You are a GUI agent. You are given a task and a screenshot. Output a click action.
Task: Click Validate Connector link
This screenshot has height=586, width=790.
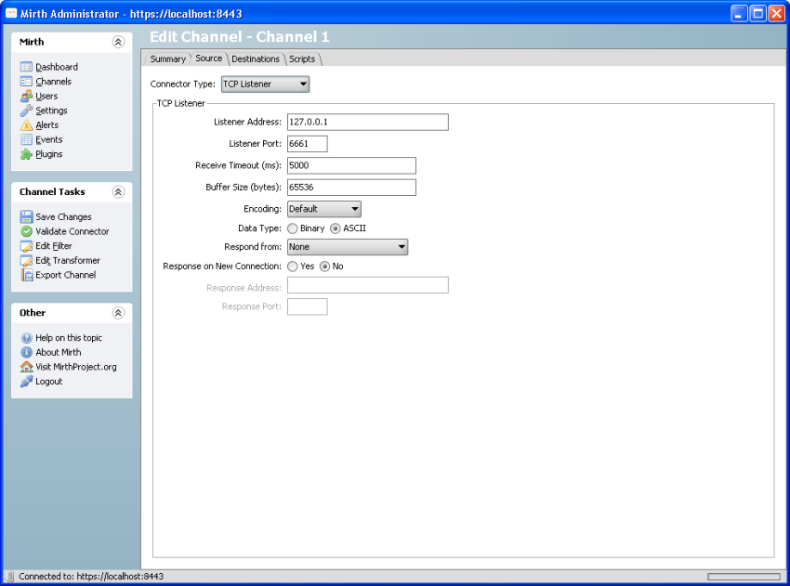pyautogui.click(x=72, y=231)
